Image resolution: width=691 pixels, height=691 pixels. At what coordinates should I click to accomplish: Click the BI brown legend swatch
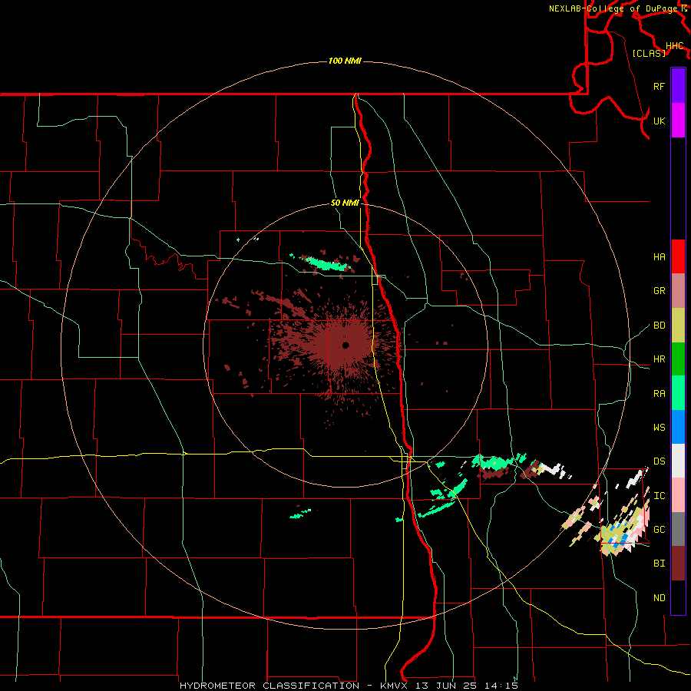[x=678, y=564]
